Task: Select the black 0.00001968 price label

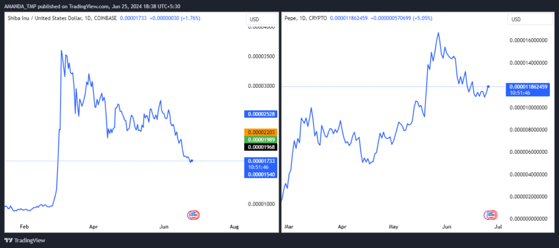Action: [260, 147]
